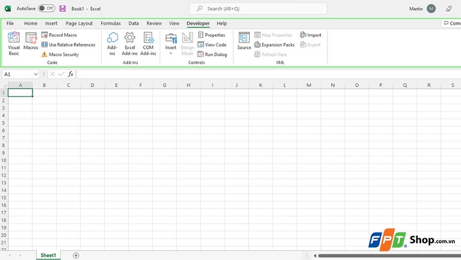This screenshot has height=260, width=461.
Task: Select column D header
Action: pos(92,85)
